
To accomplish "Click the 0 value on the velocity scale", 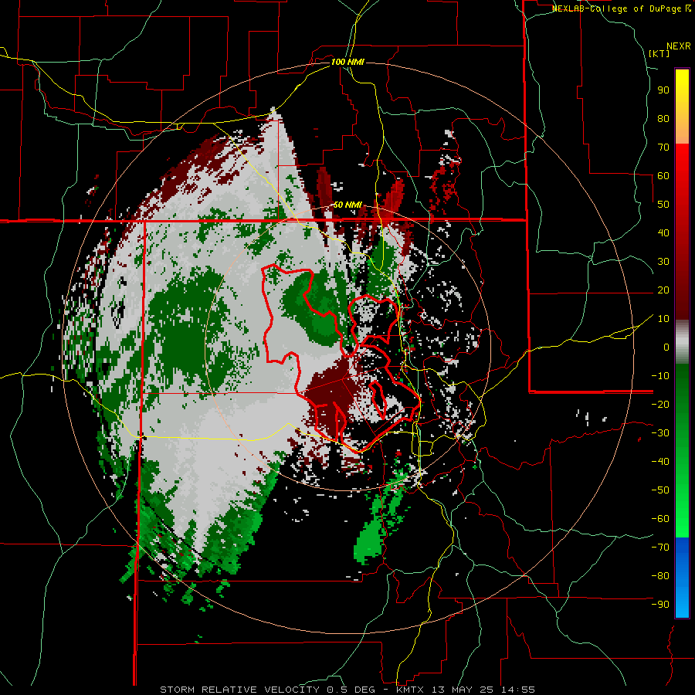I will click(666, 347).
